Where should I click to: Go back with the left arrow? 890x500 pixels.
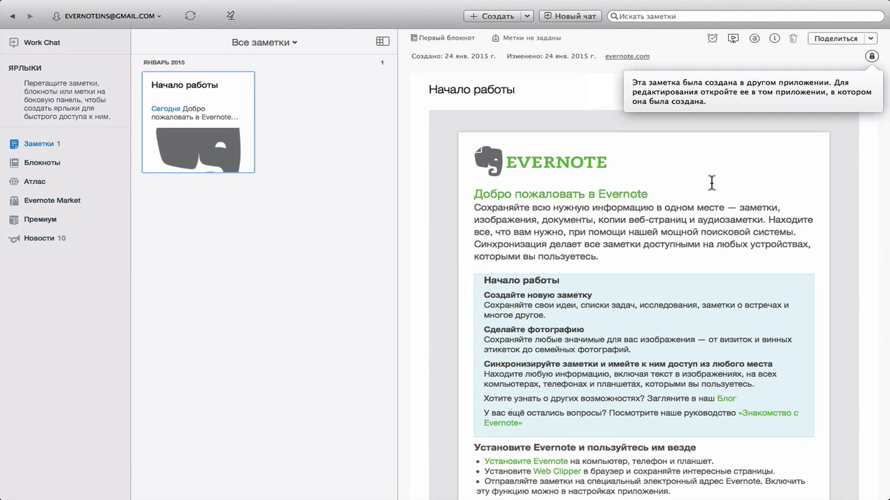pyautogui.click(x=13, y=16)
